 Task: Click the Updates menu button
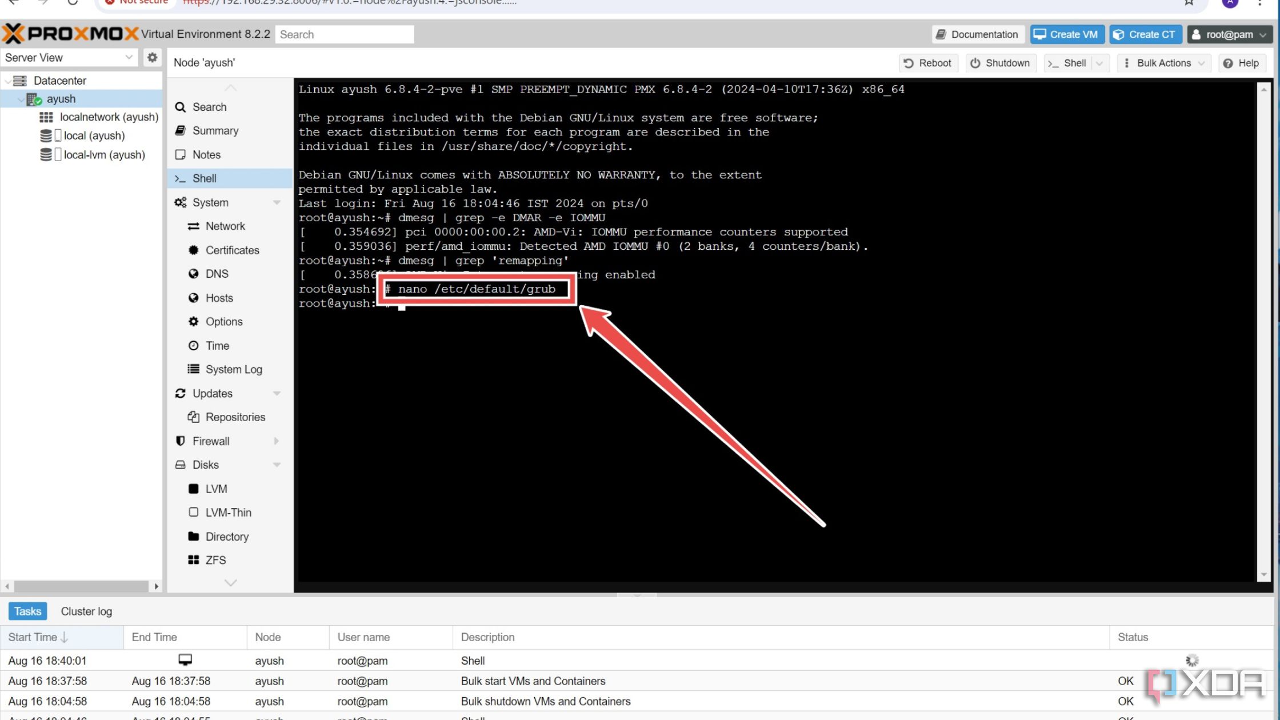click(x=212, y=393)
